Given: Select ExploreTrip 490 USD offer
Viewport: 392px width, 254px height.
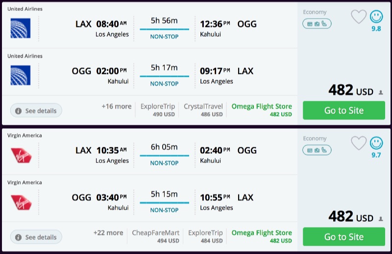Looking at the screenshot, I should (x=157, y=110).
